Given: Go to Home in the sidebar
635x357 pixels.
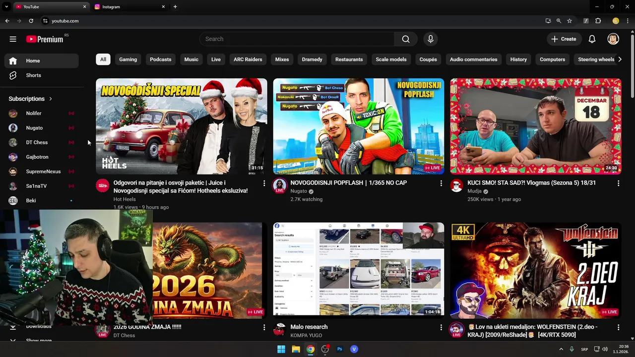Looking at the screenshot, I should click(42, 60).
